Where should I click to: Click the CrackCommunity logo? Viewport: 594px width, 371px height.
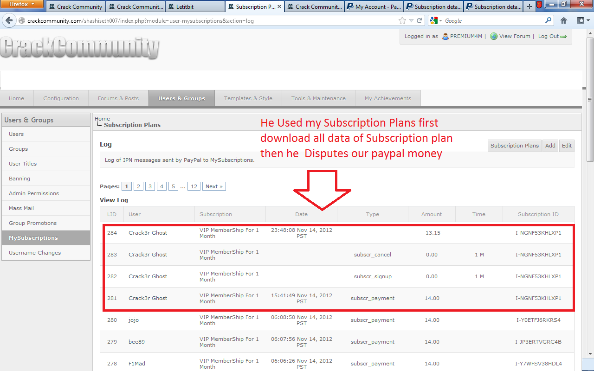pyautogui.click(x=80, y=47)
